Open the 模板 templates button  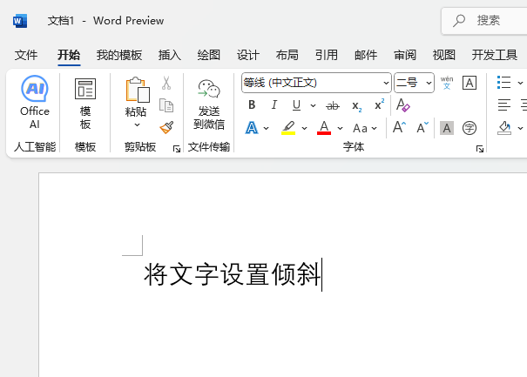(85, 104)
